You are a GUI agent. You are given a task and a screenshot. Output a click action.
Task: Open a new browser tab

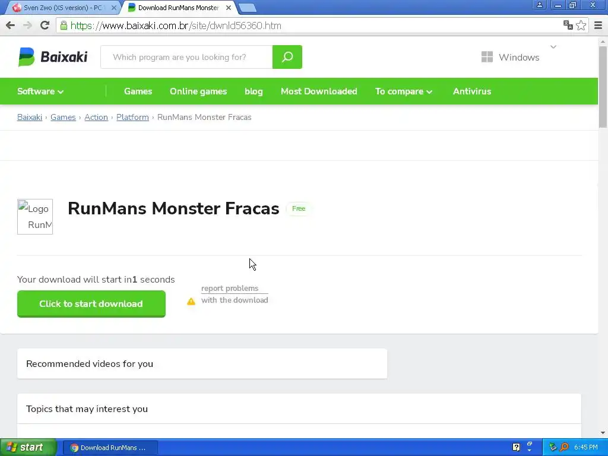[247, 8]
